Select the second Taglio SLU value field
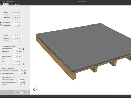This screenshot has width=131, height=98. click(16, 36)
